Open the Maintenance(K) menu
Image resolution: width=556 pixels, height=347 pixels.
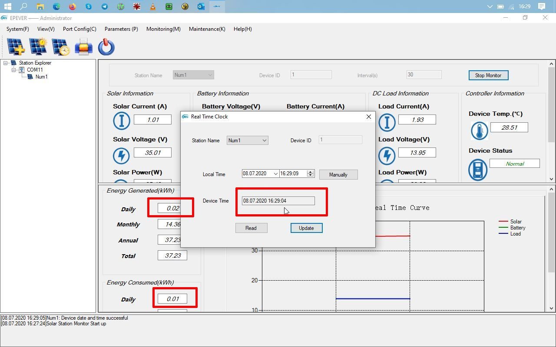pos(207,29)
